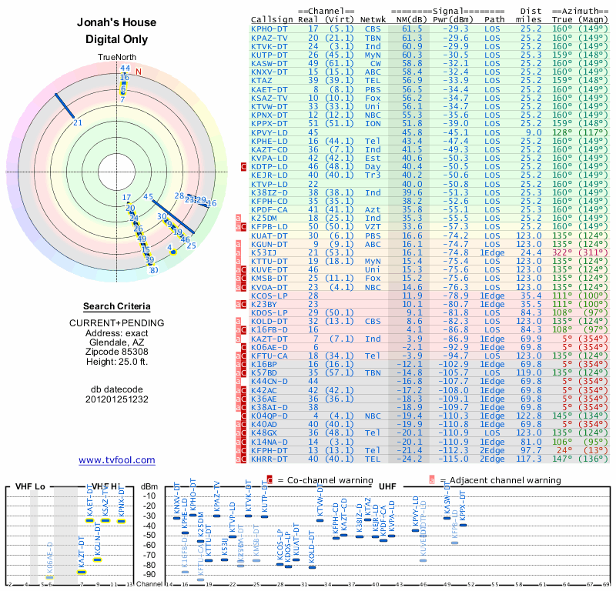Click channel 45 label on the radar plot
Screen dimensions: 616x591
(148, 197)
